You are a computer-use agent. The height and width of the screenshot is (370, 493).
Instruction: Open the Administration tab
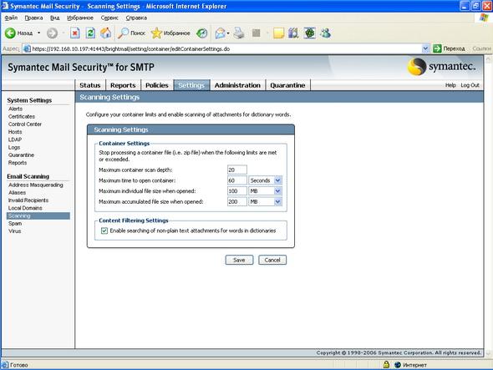[x=237, y=85]
